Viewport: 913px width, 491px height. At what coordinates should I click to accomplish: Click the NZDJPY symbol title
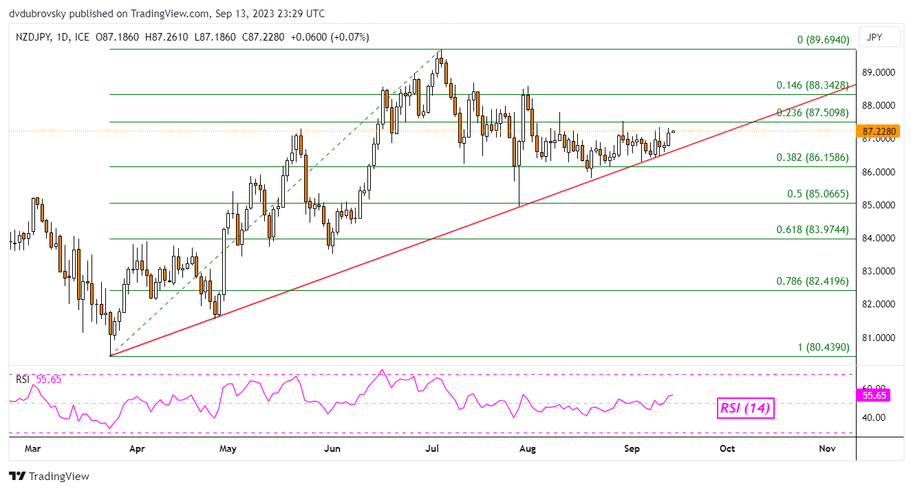point(32,37)
